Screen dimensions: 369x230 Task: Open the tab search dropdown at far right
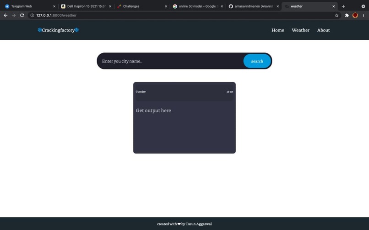point(363,6)
